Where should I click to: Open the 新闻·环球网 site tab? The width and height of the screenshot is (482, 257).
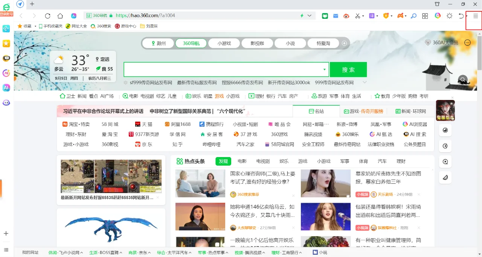click(410, 111)
